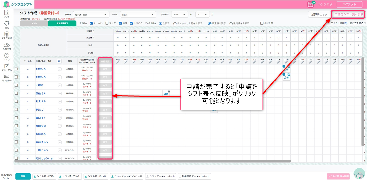Expand the row arrow for 登別 なな
Screen dimensions: 367x181
(x=60, y=126)
